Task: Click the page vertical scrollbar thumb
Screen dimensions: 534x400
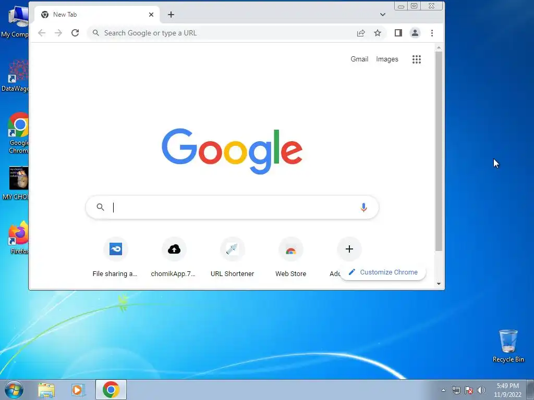Action: coord(439,152)
